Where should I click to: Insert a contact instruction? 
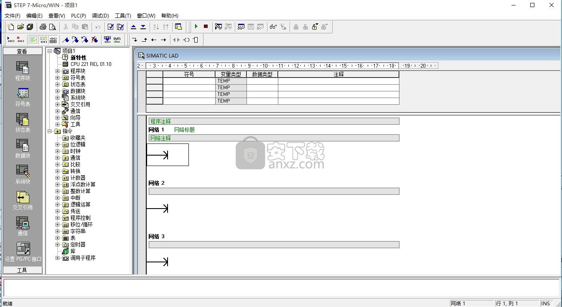[x=176, y=40]
